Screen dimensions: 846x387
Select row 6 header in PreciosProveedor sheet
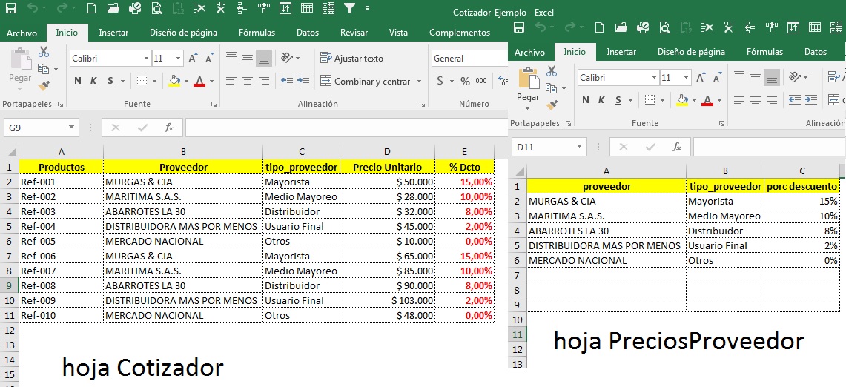click(x=518, y=261)
